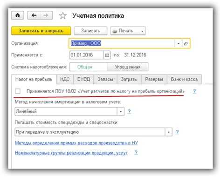Go to the home page icon
This screenshot has width=221, height=177.
[18, 15]
